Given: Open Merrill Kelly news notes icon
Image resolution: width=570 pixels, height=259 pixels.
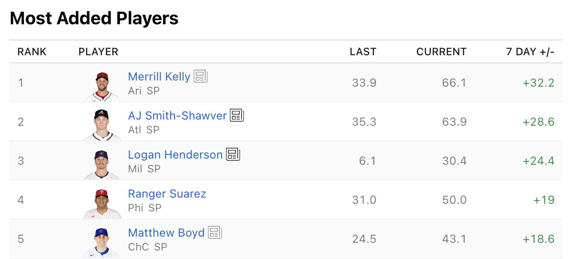Looking at the screenshot, I should [x=201, y=76].
